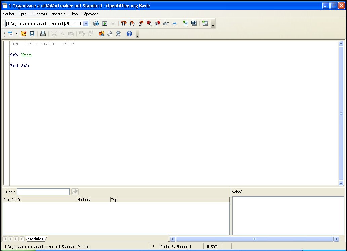Click the Import Dialog icon
This screenshot has width=347, height=251.
coord(205,23)
